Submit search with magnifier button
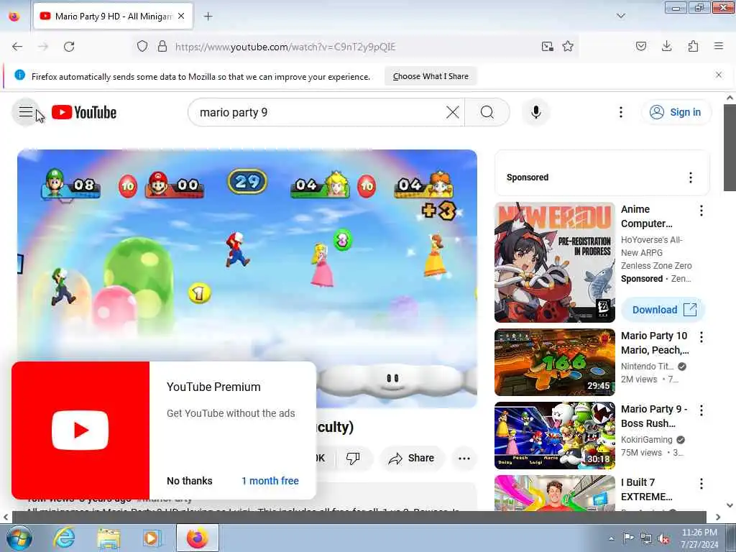Screen dimensions: 736x552 [x=487, y=112]
